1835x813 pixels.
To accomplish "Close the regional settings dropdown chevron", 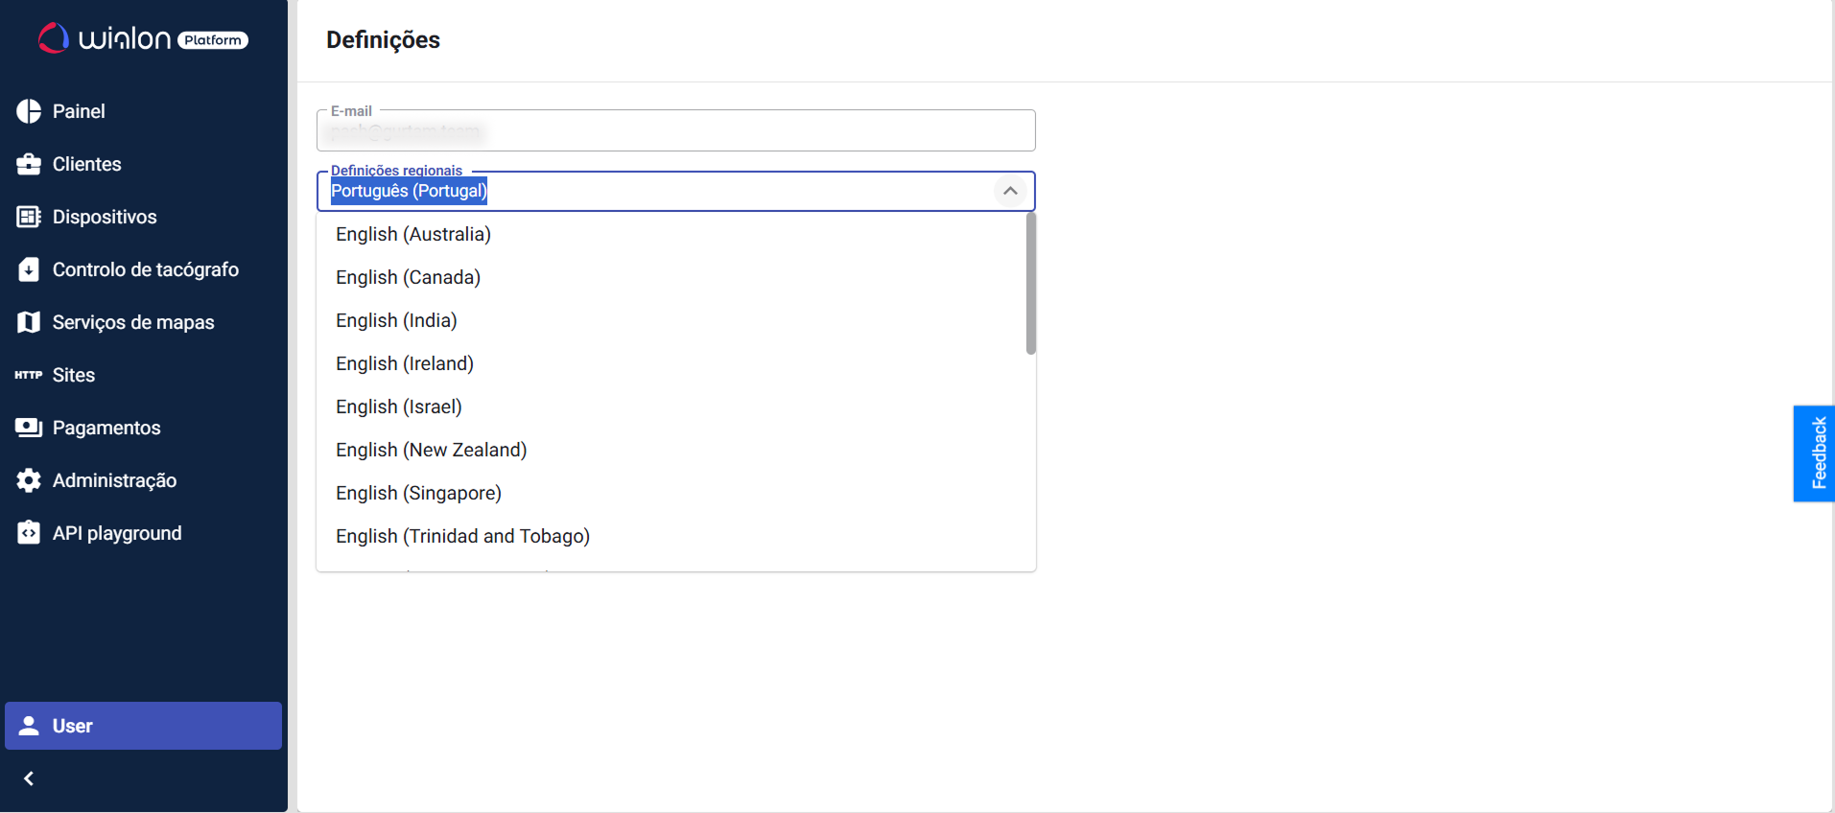I will tap(1010, 191).
